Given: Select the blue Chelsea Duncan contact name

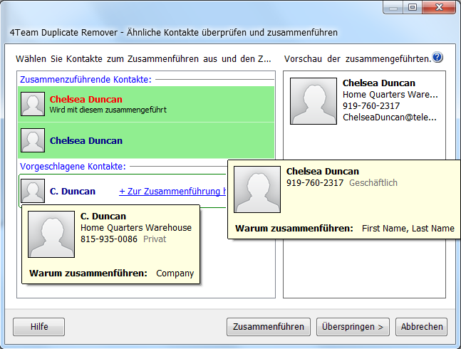Looking at the screenshot, I should pyautogui.click(x=86, y=141).
